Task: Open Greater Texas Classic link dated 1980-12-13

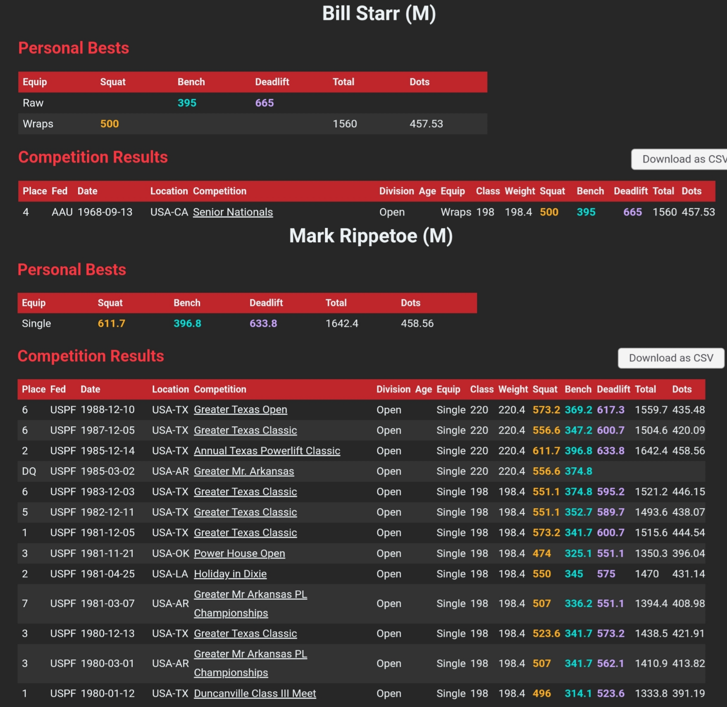Action: [246, 633]
